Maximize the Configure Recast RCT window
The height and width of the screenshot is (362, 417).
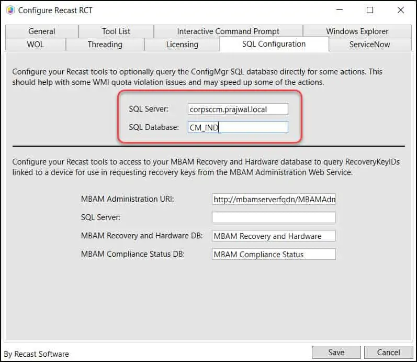(x=370, y=10)
